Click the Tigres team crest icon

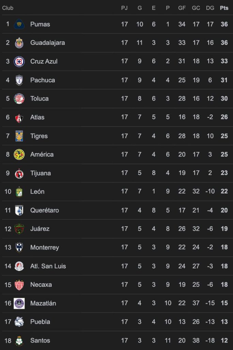19,136
